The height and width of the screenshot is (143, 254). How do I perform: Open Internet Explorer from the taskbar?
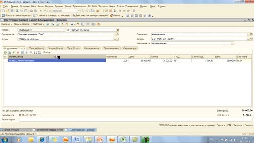click(x=42, y=139)
